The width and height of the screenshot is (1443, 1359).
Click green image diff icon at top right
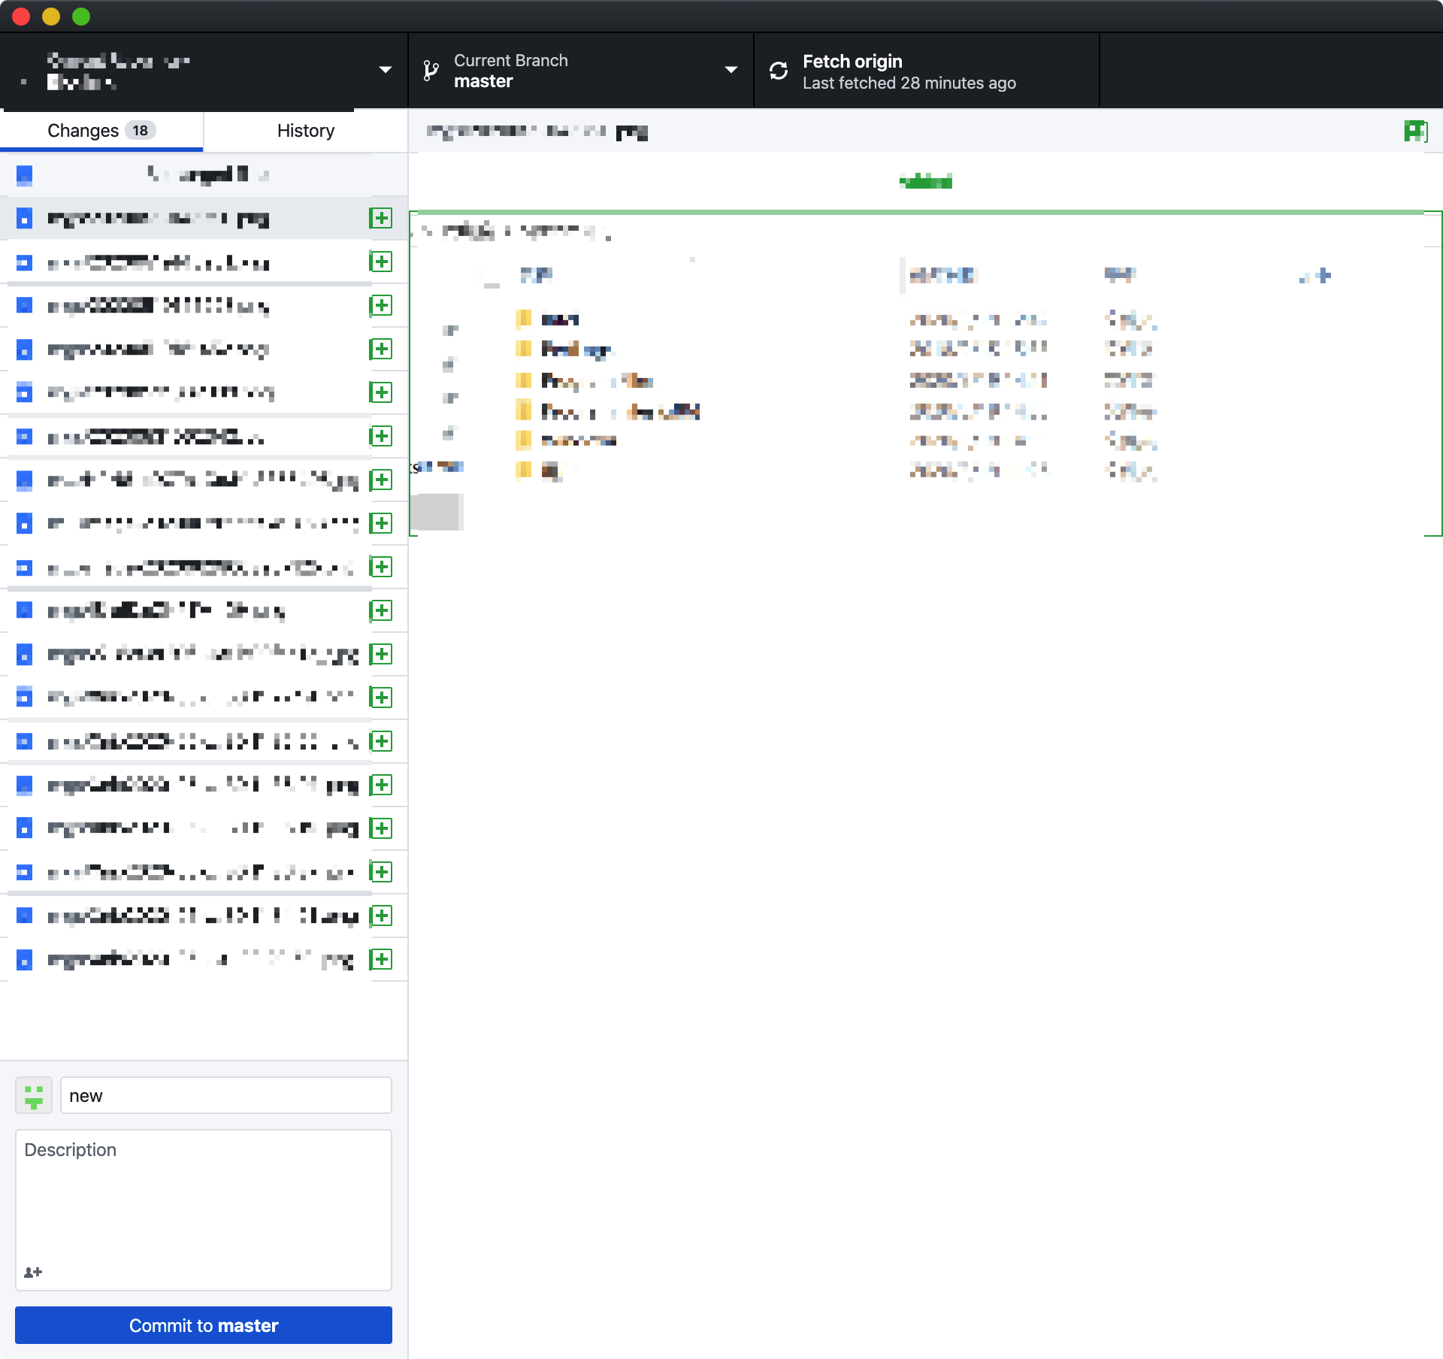1415,132
